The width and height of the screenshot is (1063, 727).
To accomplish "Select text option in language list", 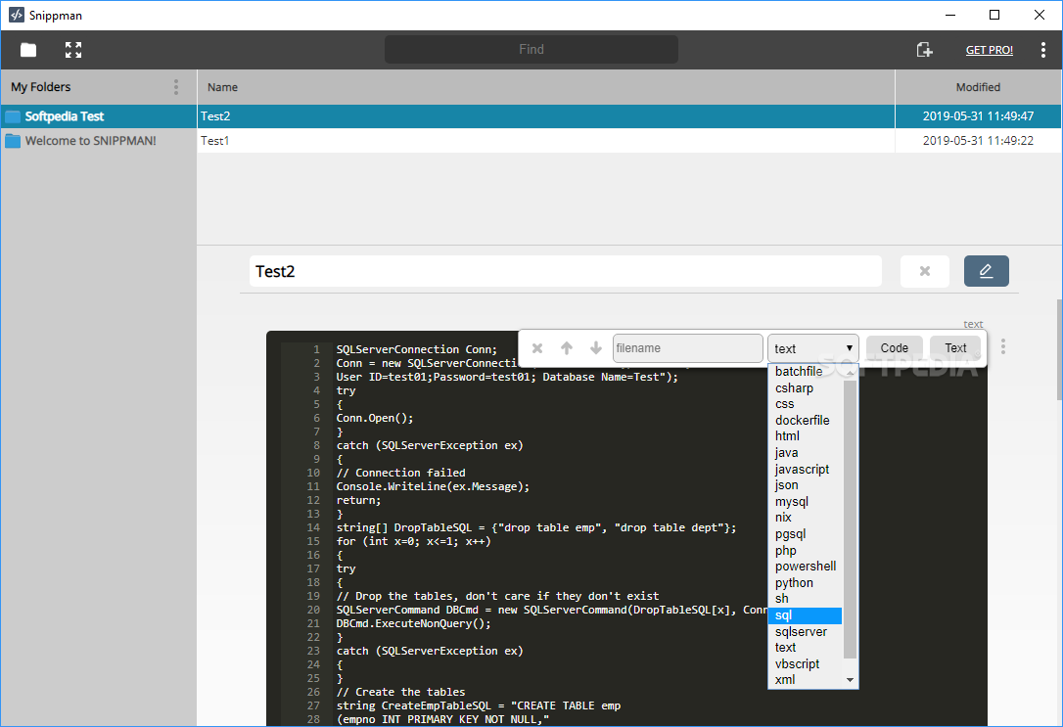I will (806, 648).
